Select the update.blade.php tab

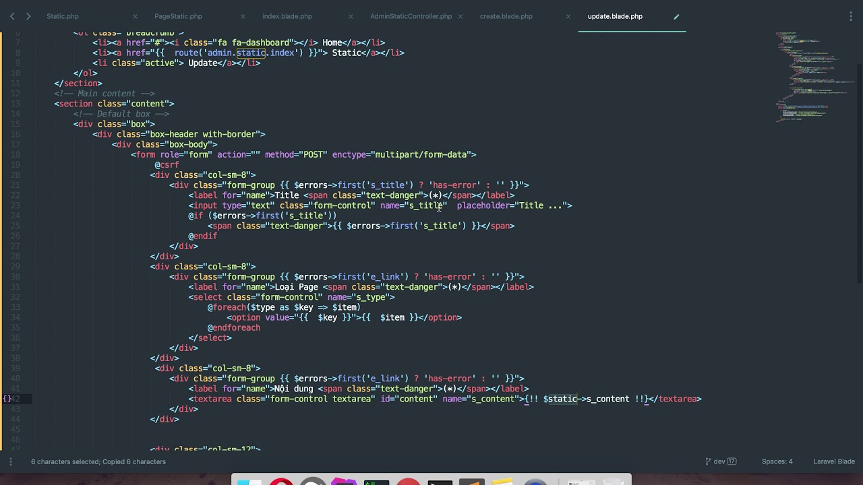[615, 16]
